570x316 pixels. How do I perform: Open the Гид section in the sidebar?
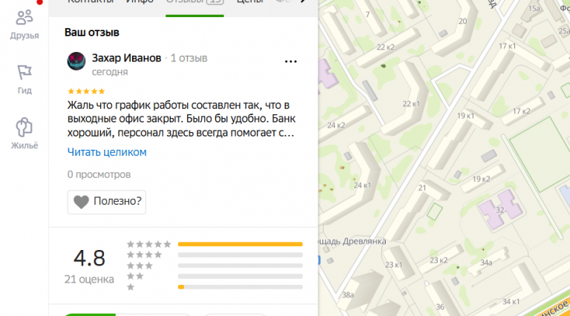[24, 79]
